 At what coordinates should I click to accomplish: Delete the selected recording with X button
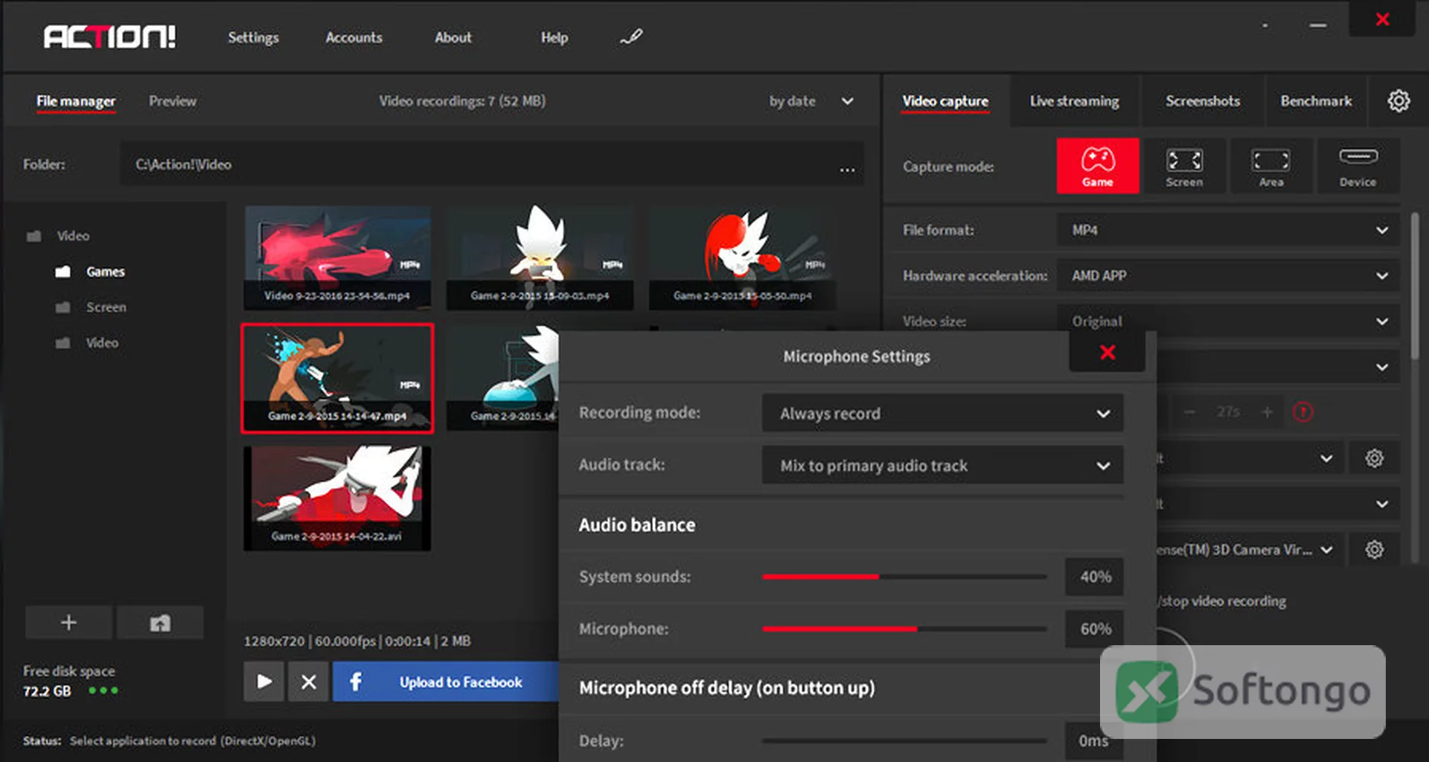click(309, 682)
